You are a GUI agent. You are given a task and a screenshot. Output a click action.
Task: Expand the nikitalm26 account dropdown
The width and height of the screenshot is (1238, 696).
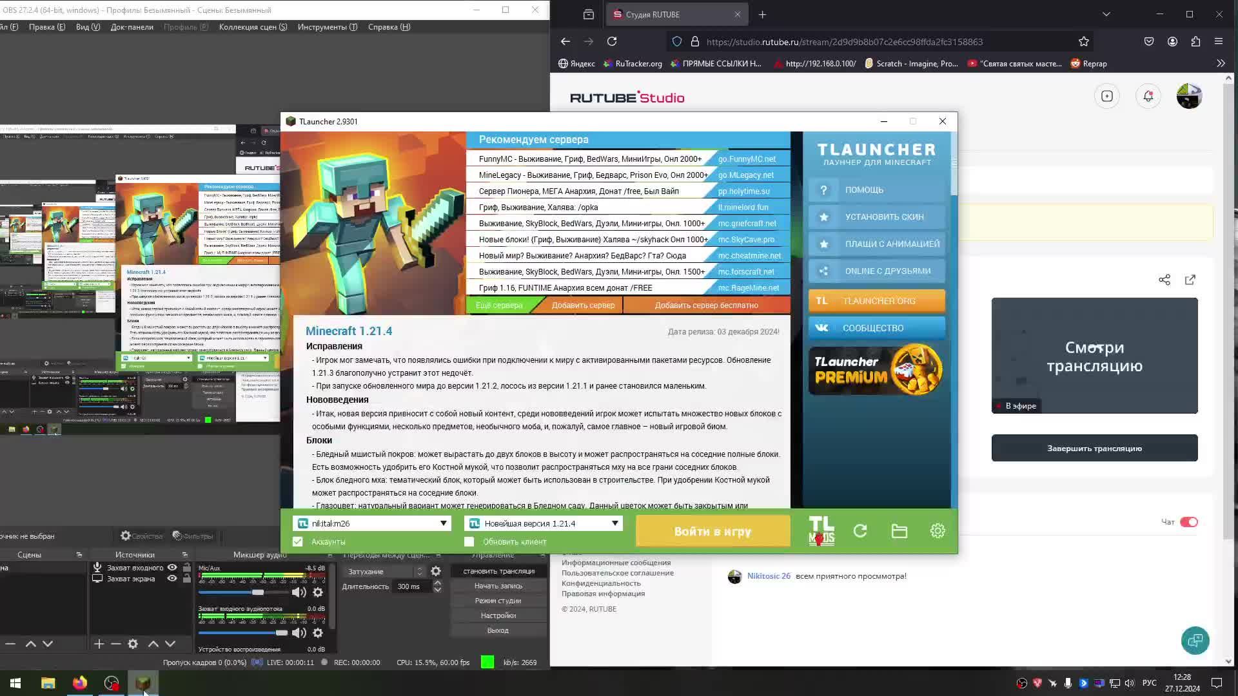coord(443,523)
